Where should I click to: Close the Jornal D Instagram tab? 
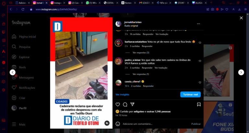[47, 3]
